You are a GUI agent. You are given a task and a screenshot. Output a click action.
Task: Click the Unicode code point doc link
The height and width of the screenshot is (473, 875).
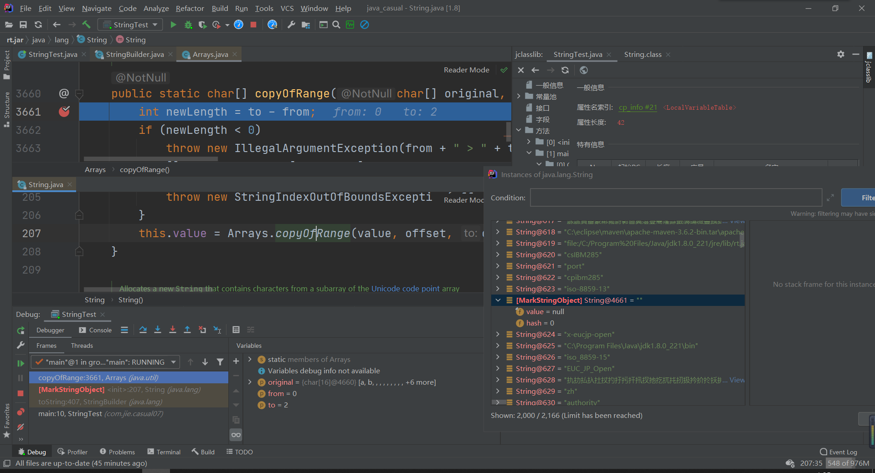pos(405,288)
